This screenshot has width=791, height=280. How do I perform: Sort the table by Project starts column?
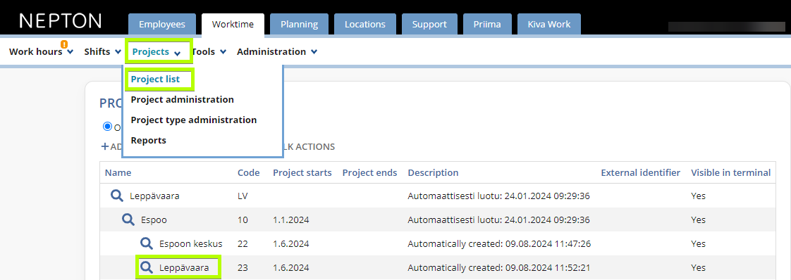[x=302, y=173]
